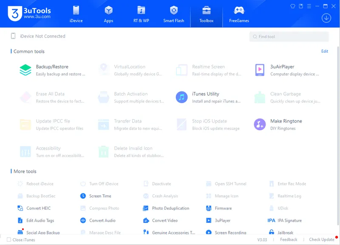Click the VirtualLocation pin icon
Screen dimensions: 340x245
[x=104, y=70]
